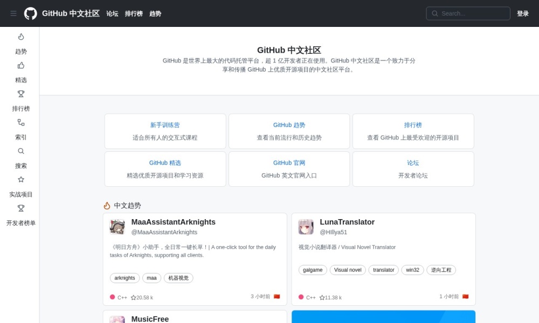Image resolution: width=539 pixels, height=323 pixels.
Task: Click the China flag on MaaAssistantArknights card
Action: (x=277, y=297)
